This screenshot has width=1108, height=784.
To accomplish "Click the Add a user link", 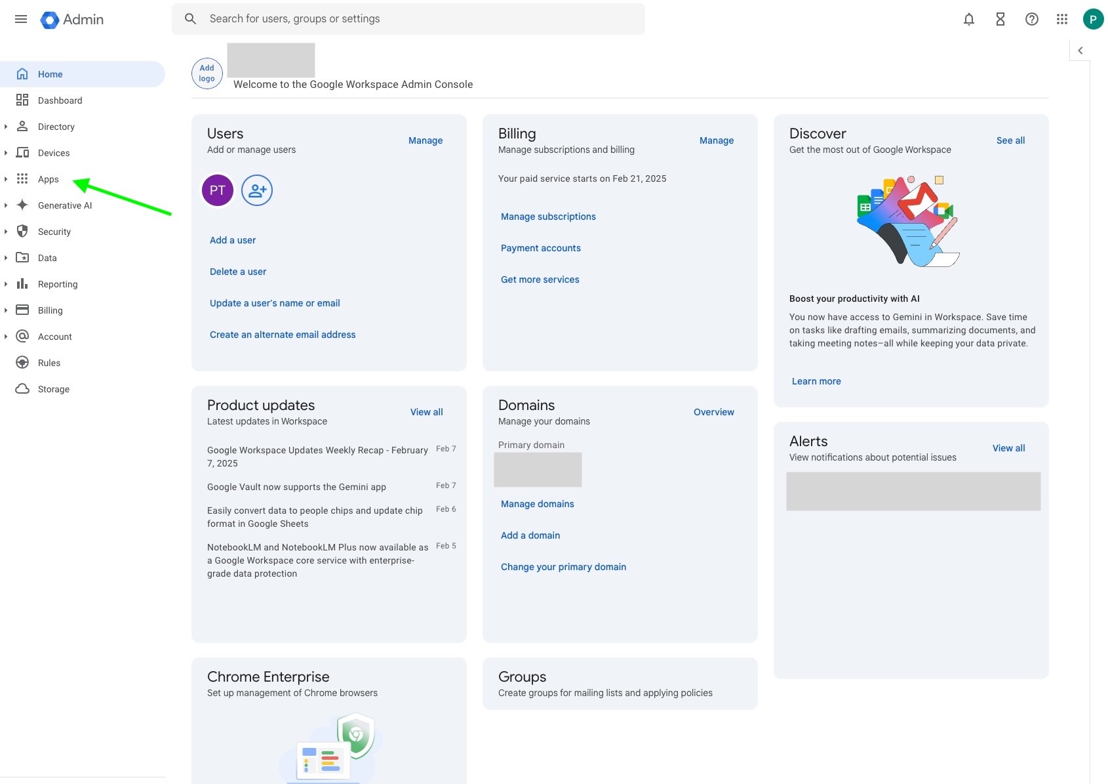I will [233, 240].
